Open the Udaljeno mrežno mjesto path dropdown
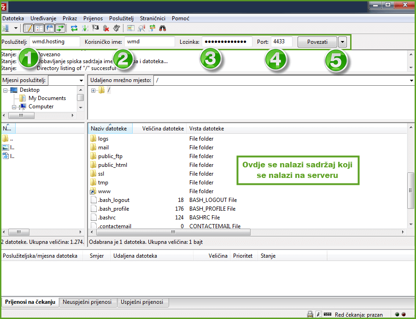Screen dimensions: 416x319 (x=411, y=80)
